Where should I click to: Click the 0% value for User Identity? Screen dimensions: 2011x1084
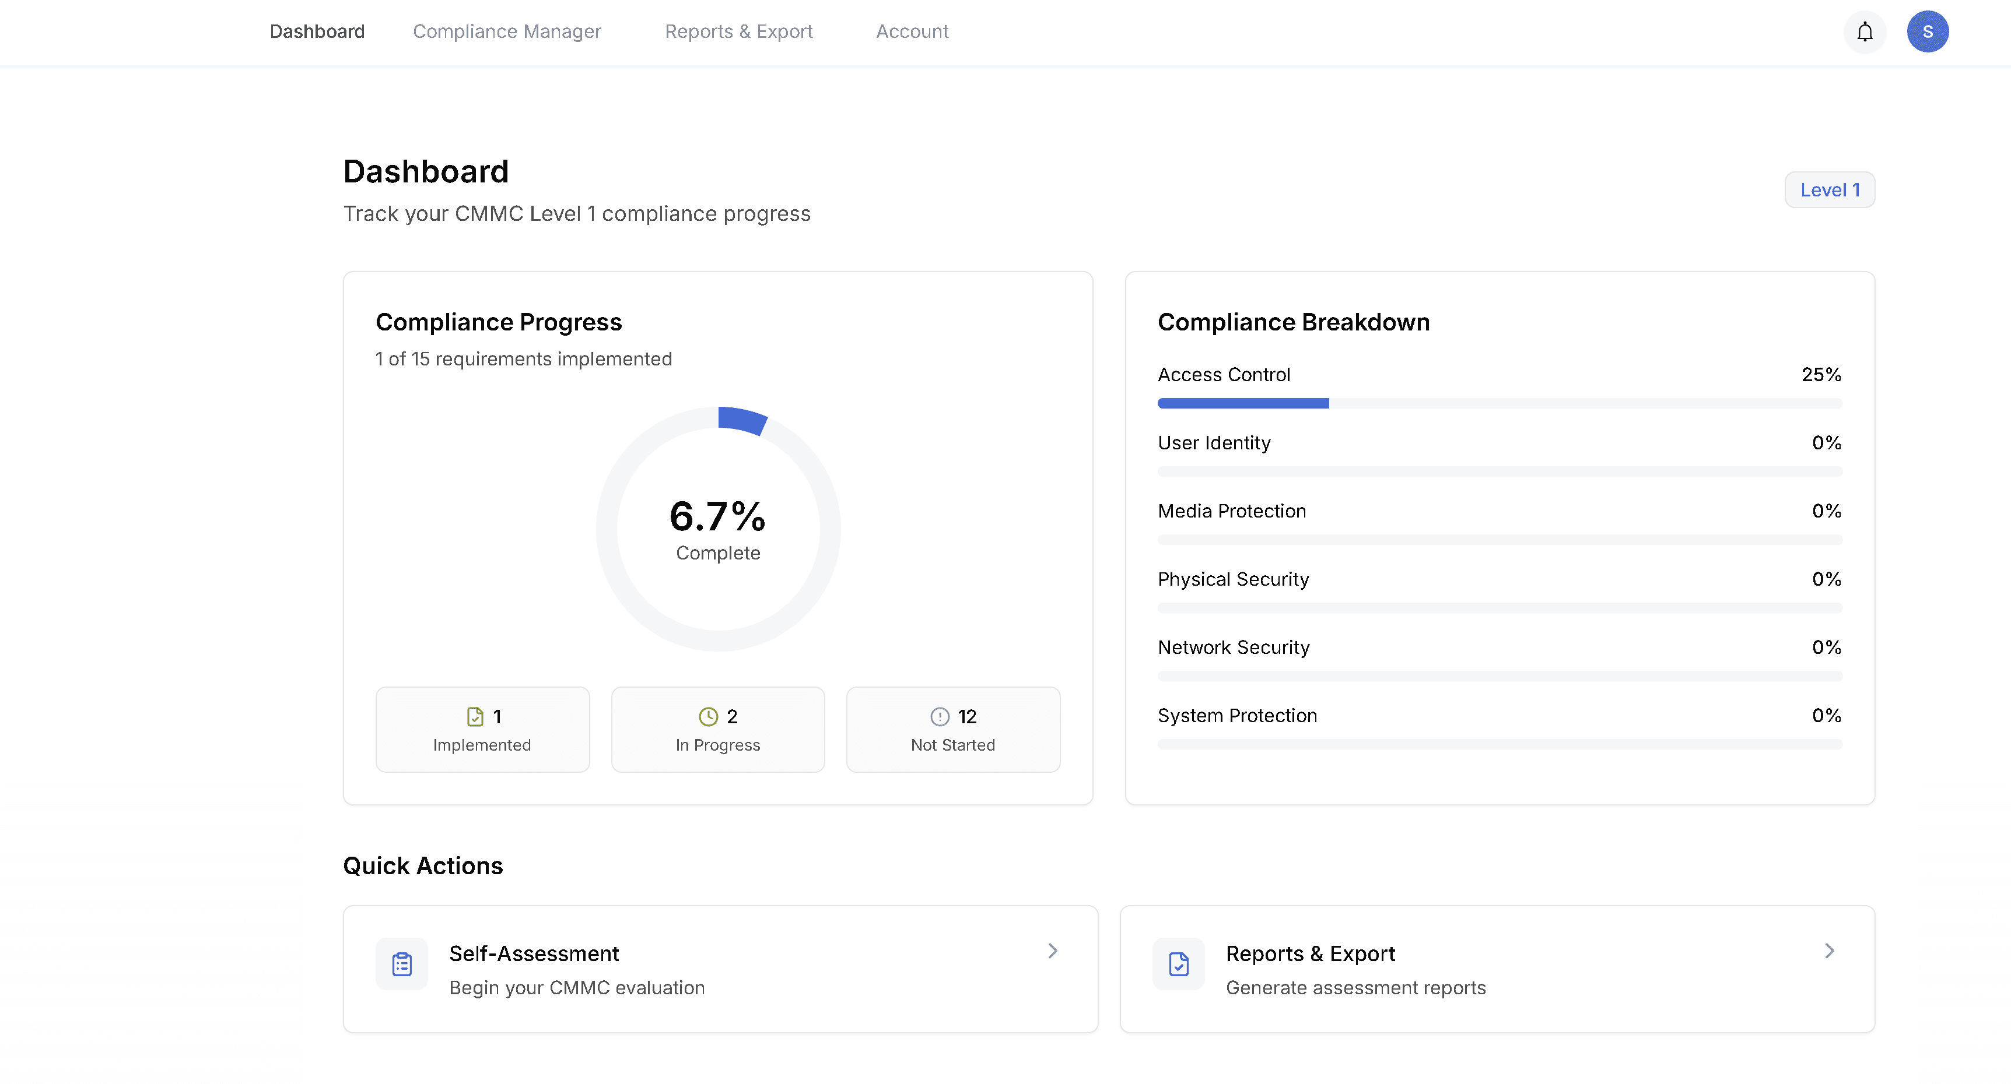pyautogui.click(x=1826, y=443)
